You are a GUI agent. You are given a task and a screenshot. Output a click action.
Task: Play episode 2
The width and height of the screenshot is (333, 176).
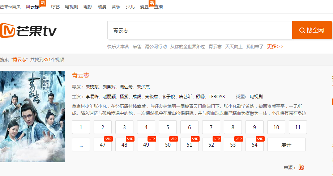point(103,127)
